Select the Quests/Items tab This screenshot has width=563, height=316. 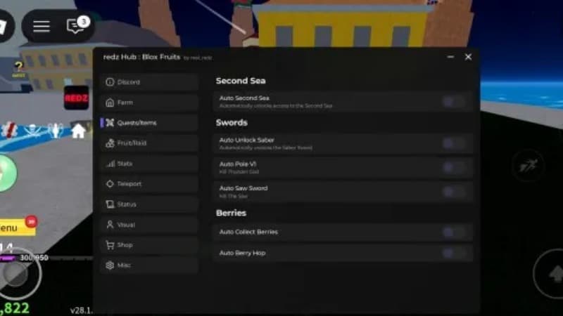pyautogui.click(x=149, y=123)
